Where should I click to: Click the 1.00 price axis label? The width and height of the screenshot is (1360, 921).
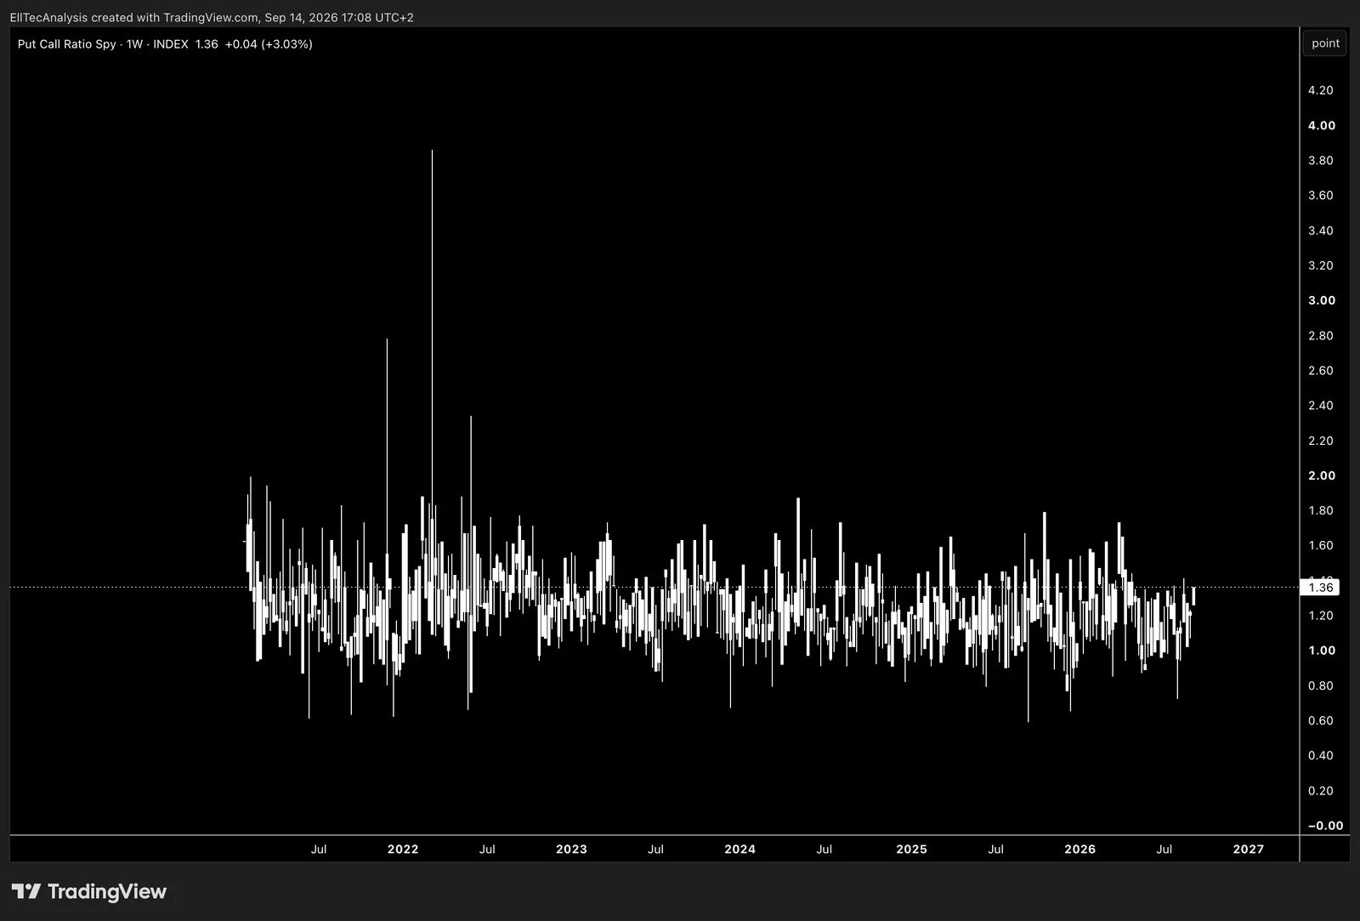pos(1322,651)
